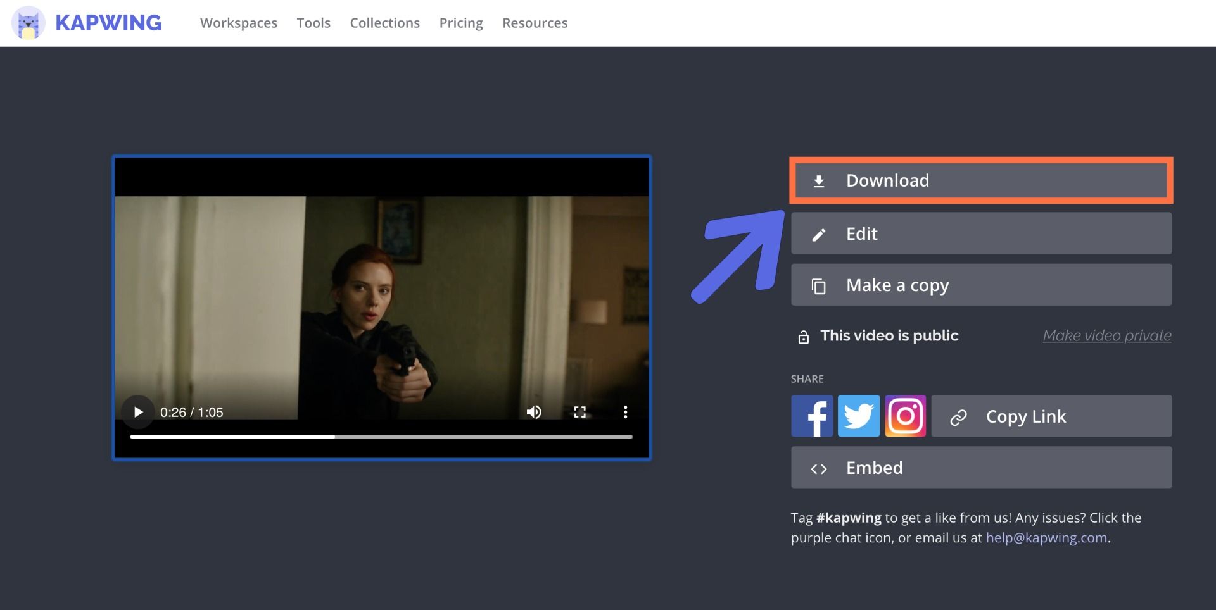Share the video on Instagram
This screenshot has height=610, width=1216.
(x=905, y=416)
